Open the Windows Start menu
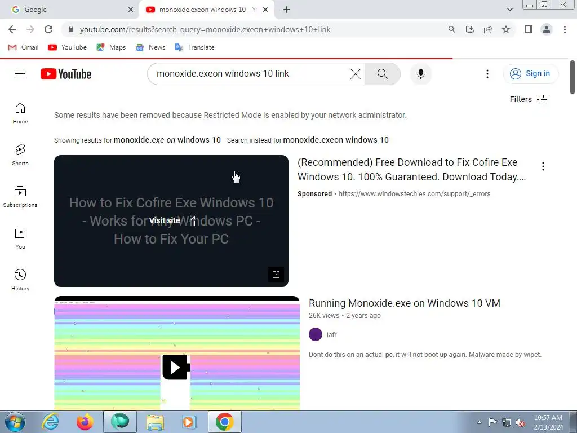This screenshot has height=433, width=577. click(x=15, y=422)
